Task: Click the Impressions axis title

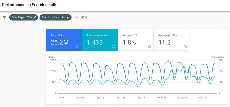Action: tap(218, 57)
